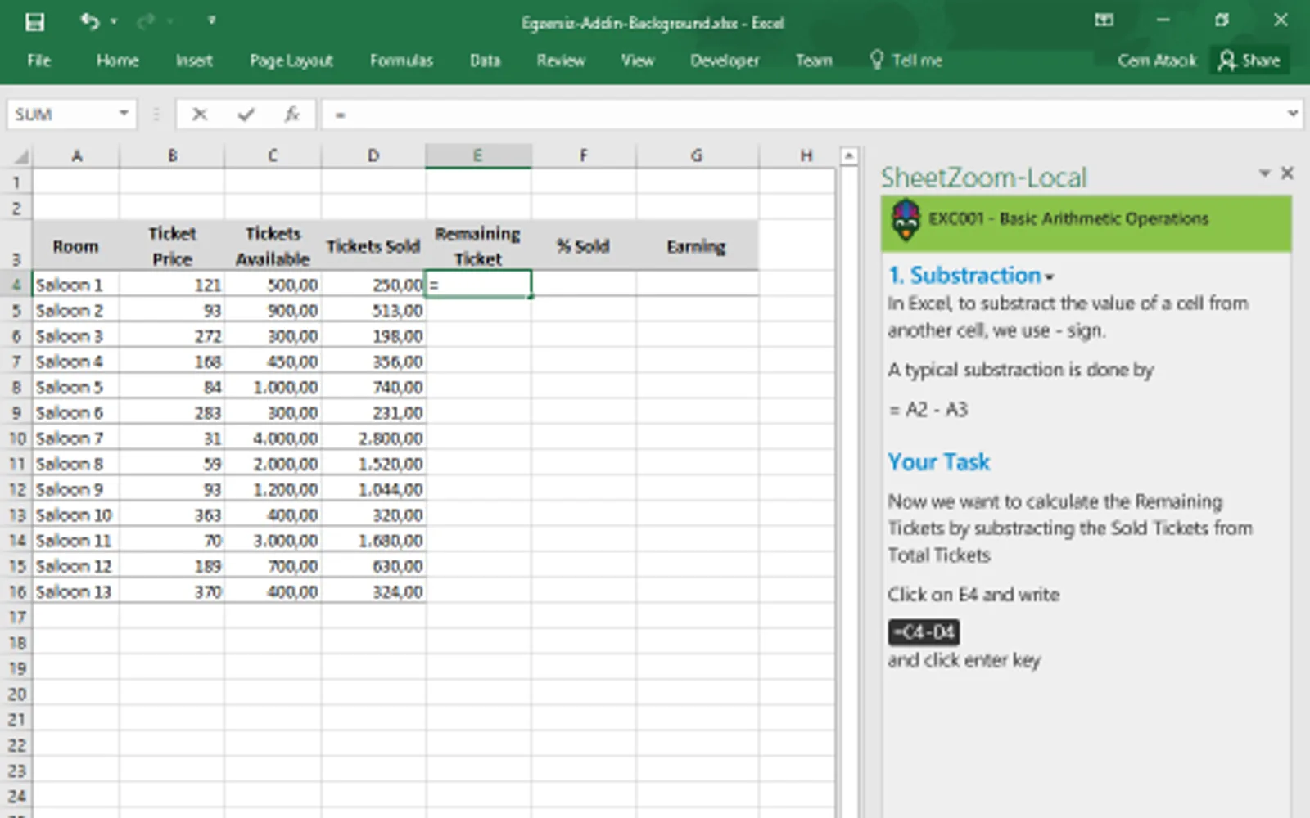
Task: Click the ticket price cell 363
Action: 172,515
